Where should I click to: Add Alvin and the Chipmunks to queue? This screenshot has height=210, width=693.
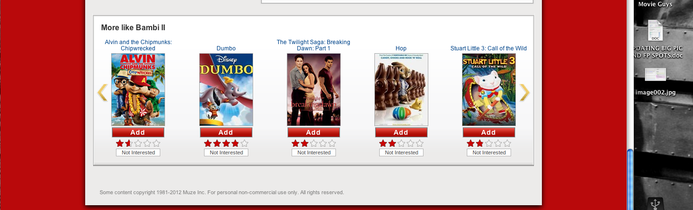[138, 132]
